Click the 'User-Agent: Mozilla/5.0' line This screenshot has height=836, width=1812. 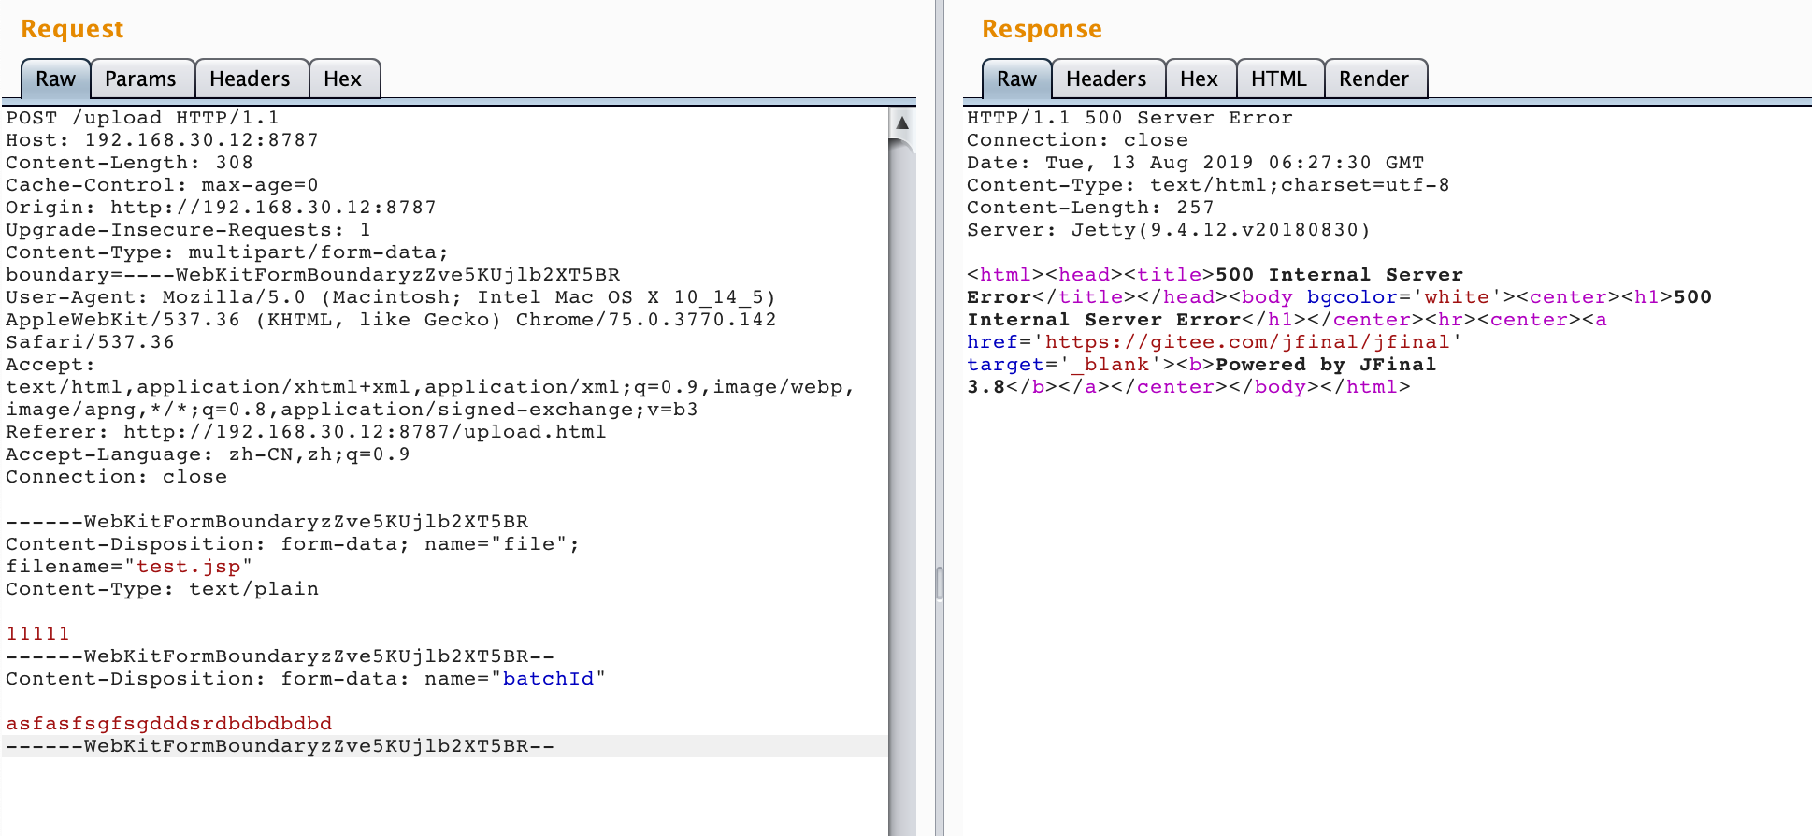(x=391, y=297)
